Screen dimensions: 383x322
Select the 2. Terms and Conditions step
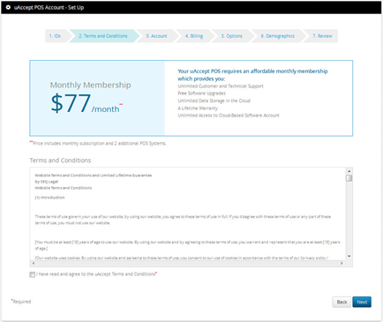click(x=103, y=36)
